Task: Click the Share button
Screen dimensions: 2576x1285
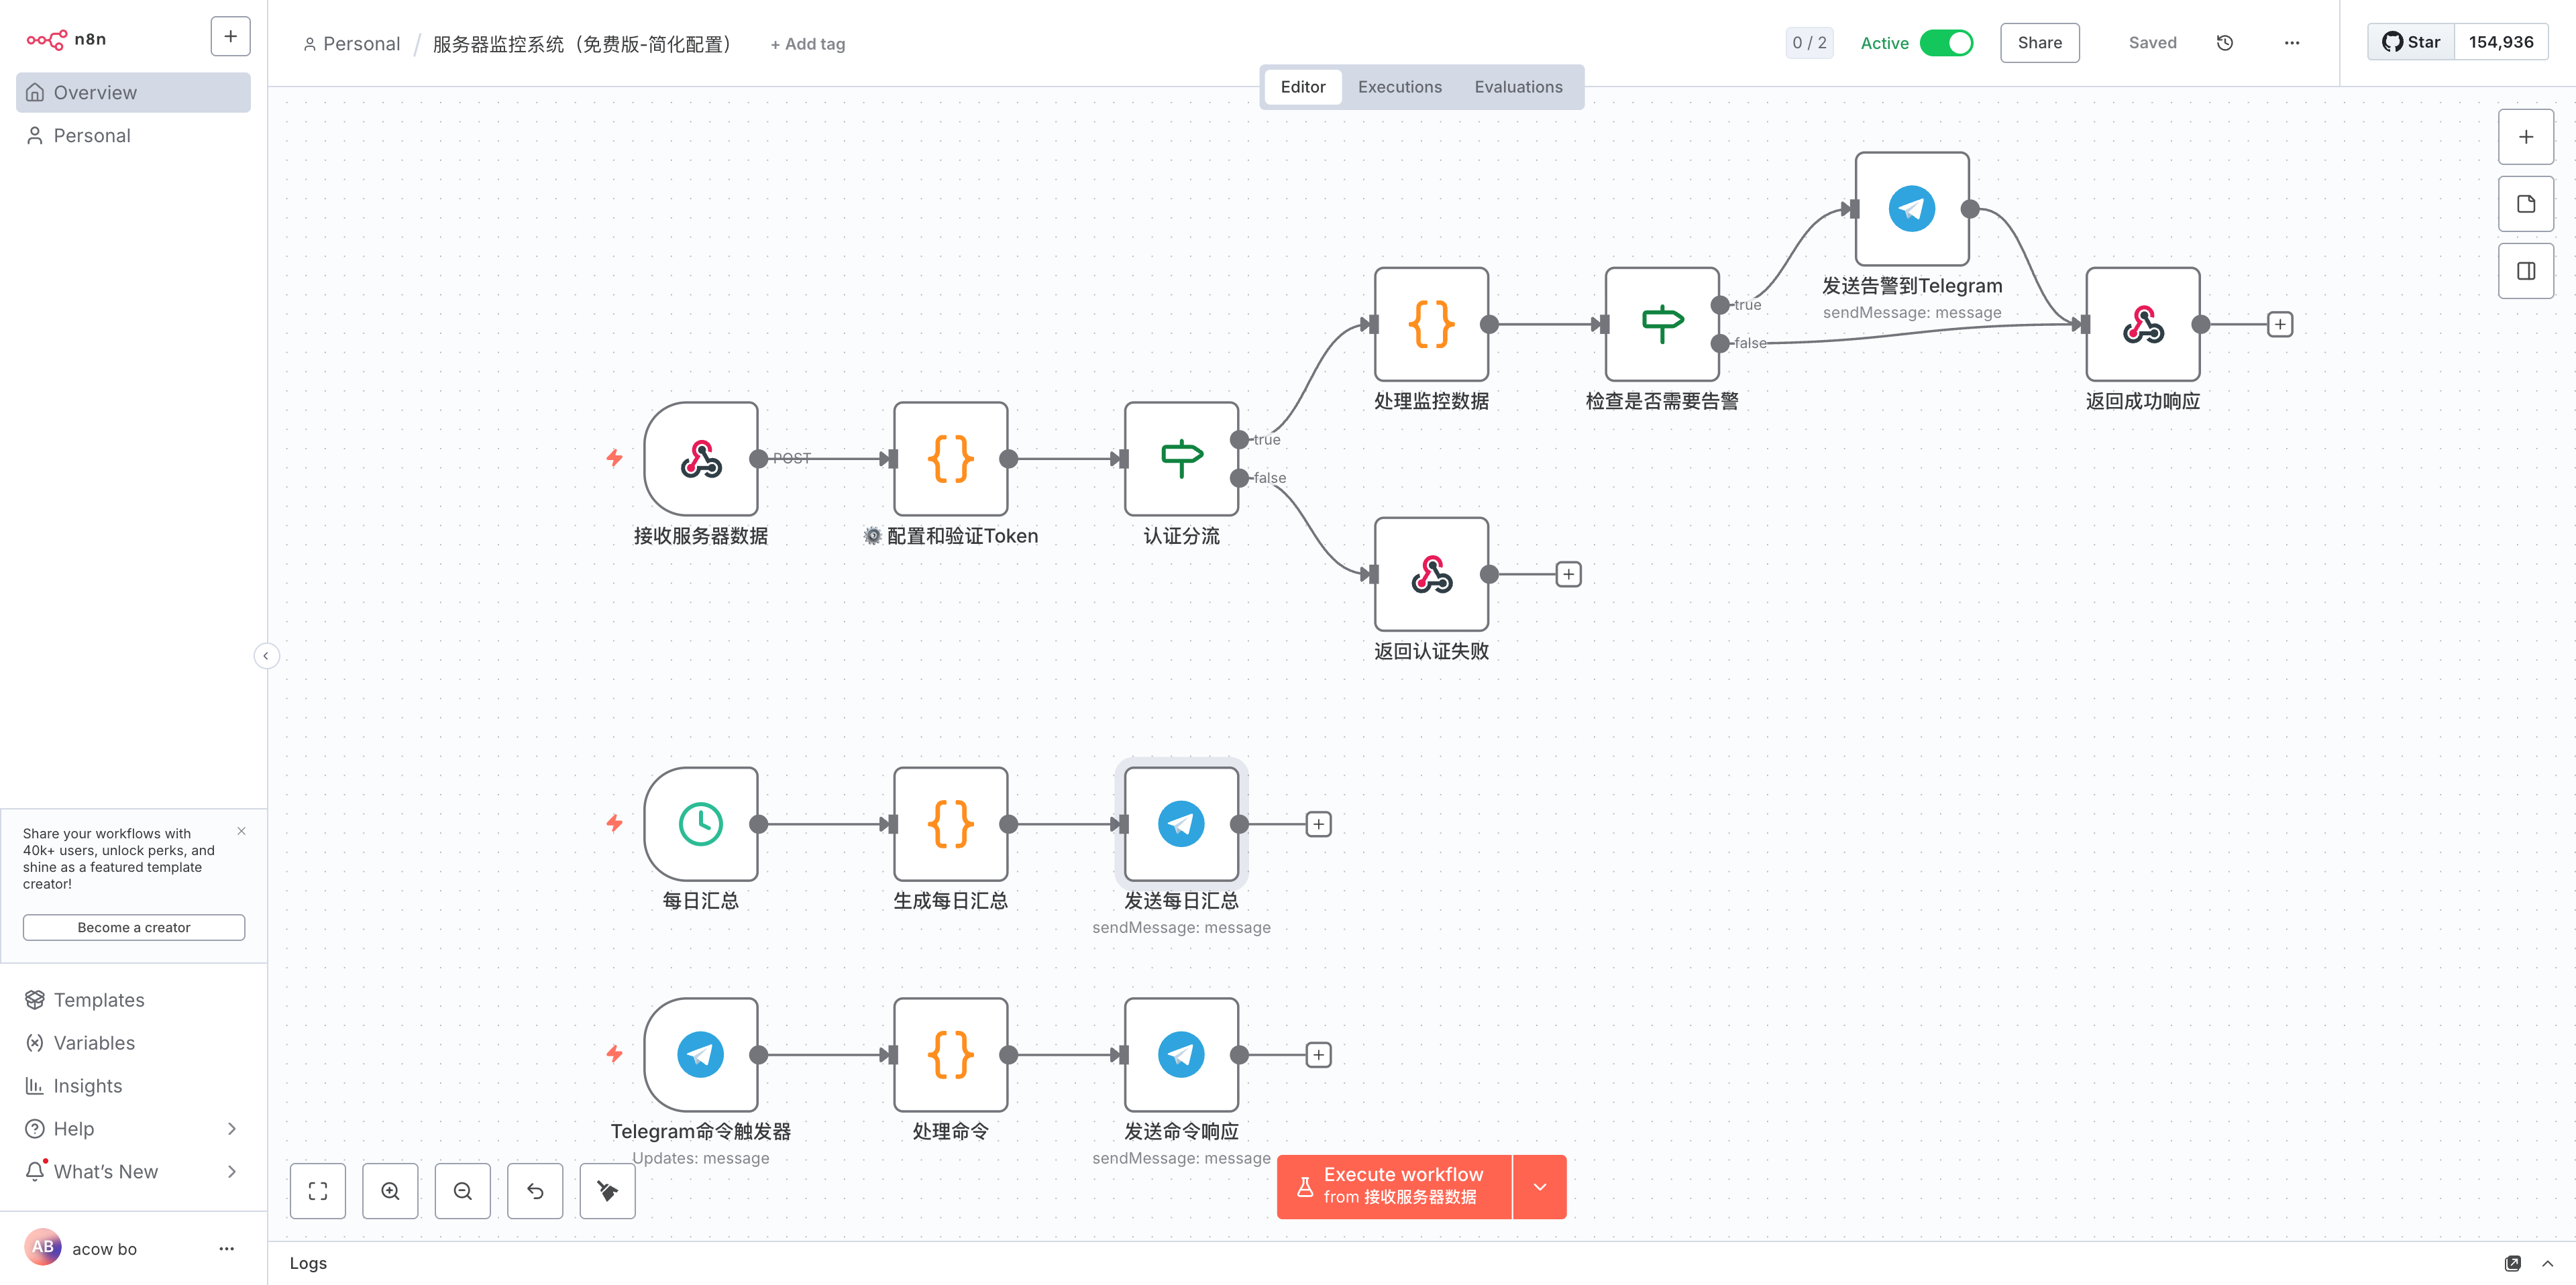Action: coord(2039,43)
